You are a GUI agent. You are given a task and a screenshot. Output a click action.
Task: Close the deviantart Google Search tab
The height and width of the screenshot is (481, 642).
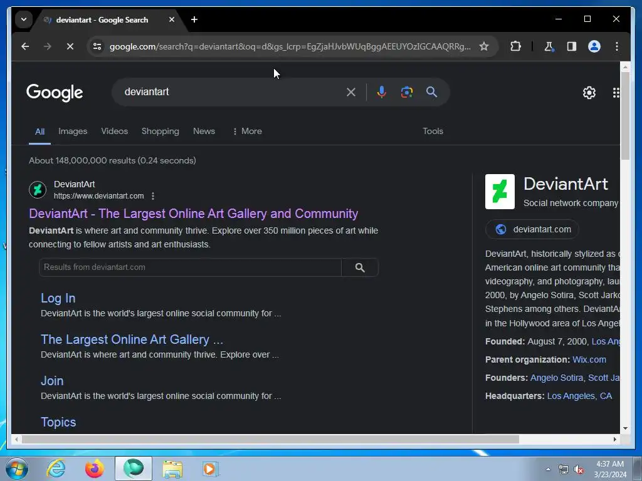click(x=172, y=19)
